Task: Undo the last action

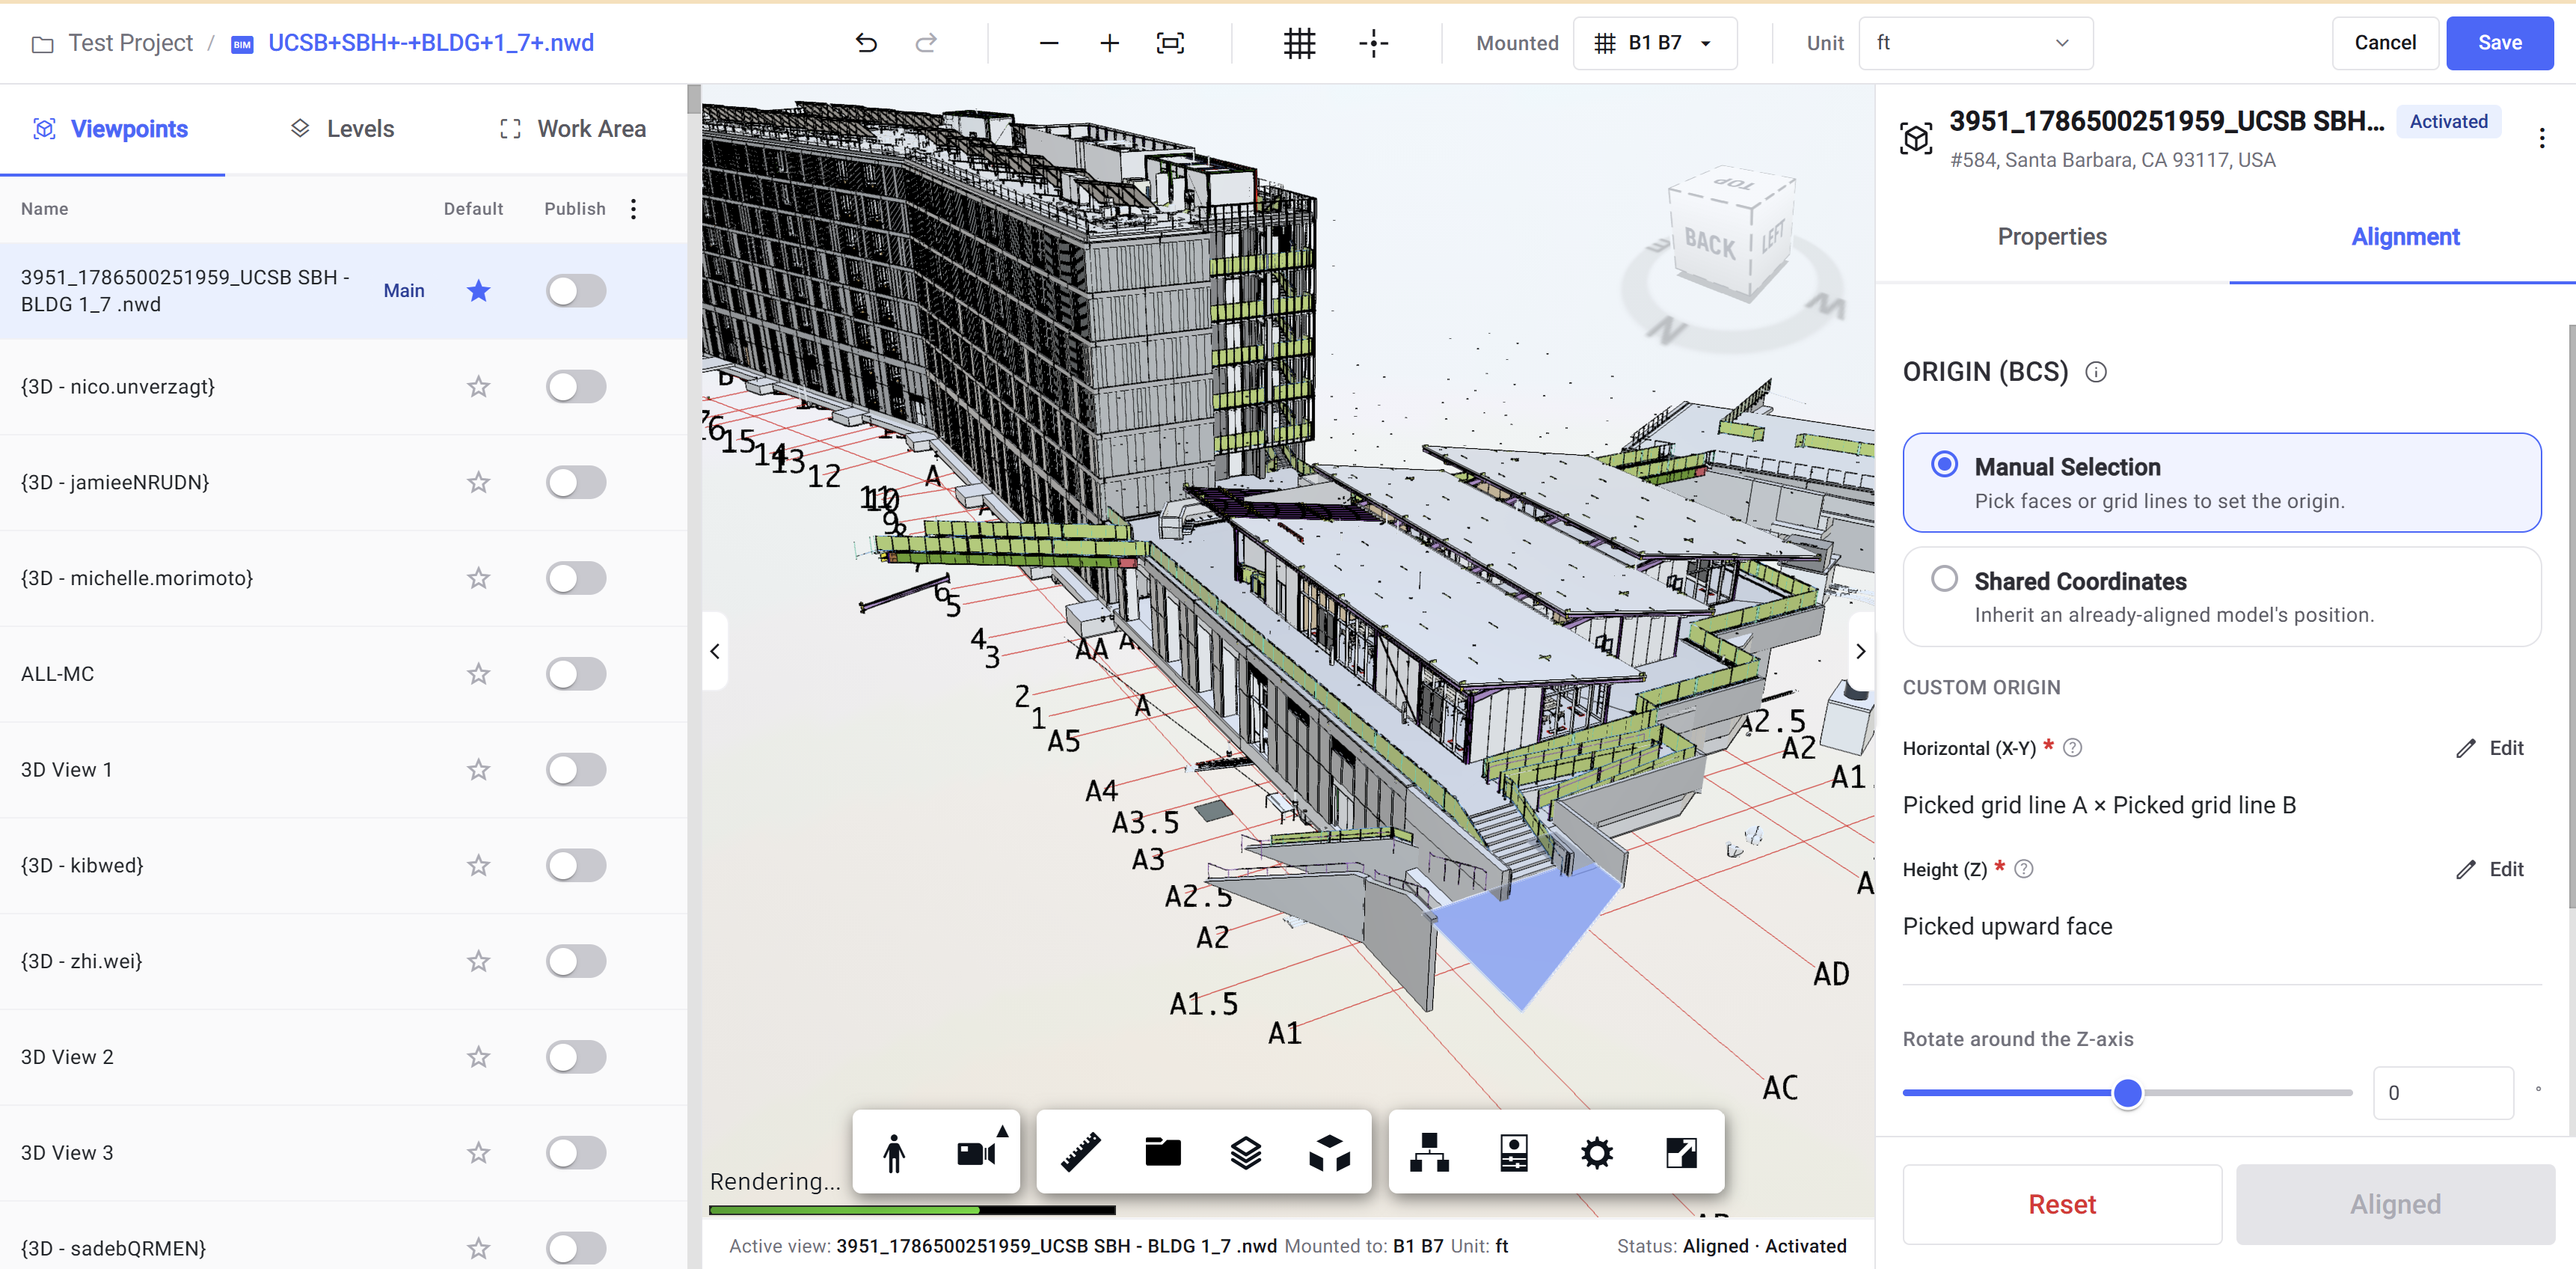Action: click(x=866, y=43)
